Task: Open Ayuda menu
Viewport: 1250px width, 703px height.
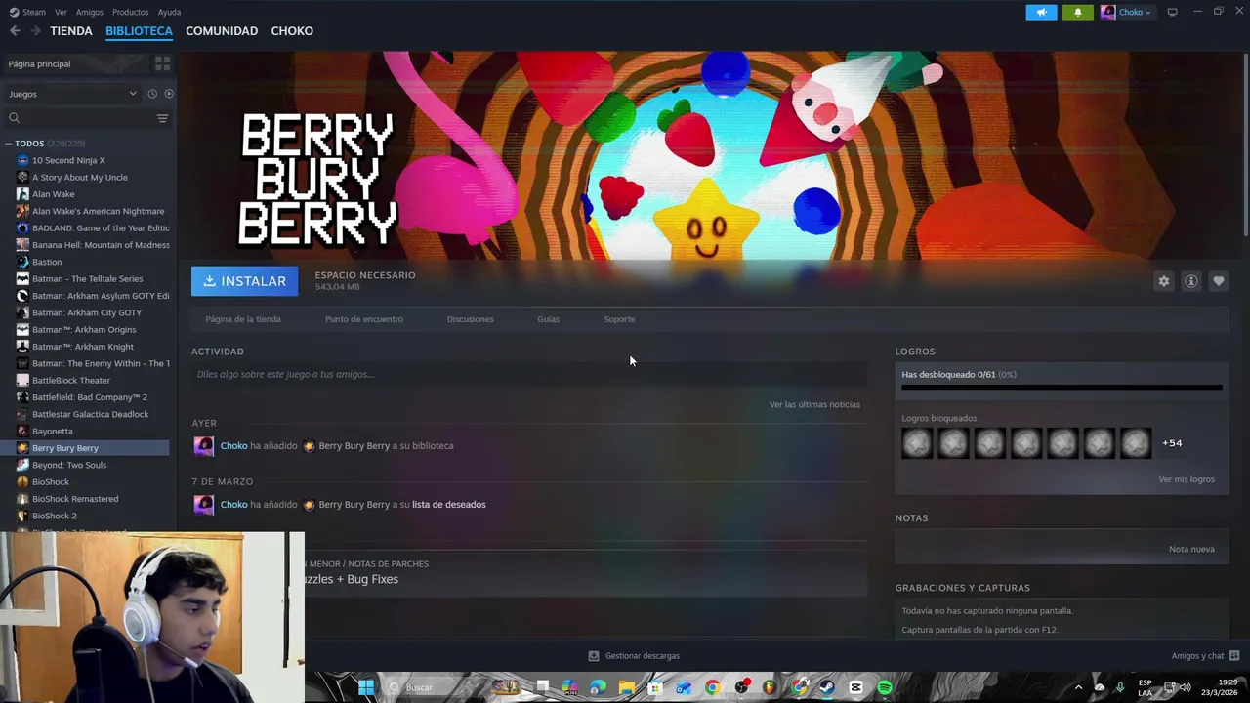Action: (169, 12)
